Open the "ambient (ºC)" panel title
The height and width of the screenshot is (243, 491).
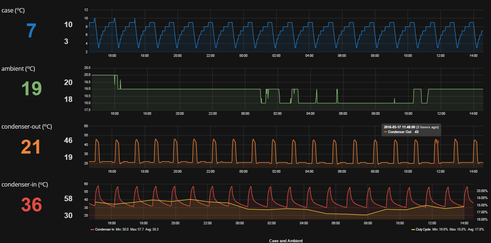(x=18, y=69)
